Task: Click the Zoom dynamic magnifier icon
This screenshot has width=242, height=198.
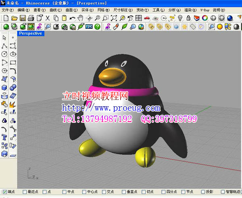Action: [x=97, y=18]
